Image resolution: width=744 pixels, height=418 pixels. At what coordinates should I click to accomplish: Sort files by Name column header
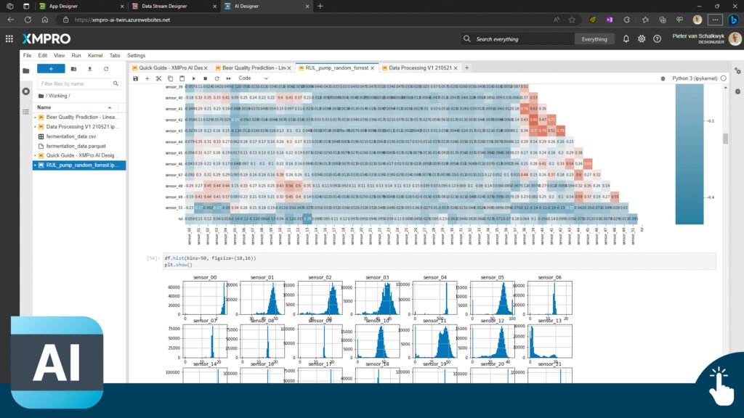click(45, 107)
